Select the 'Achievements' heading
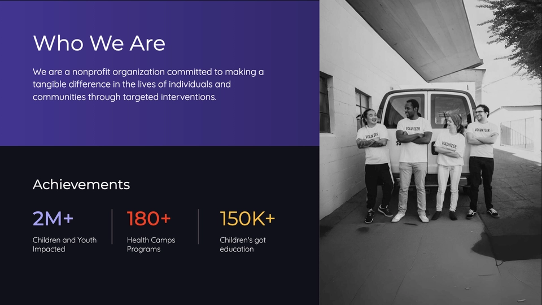 click(x=81, y=185)
